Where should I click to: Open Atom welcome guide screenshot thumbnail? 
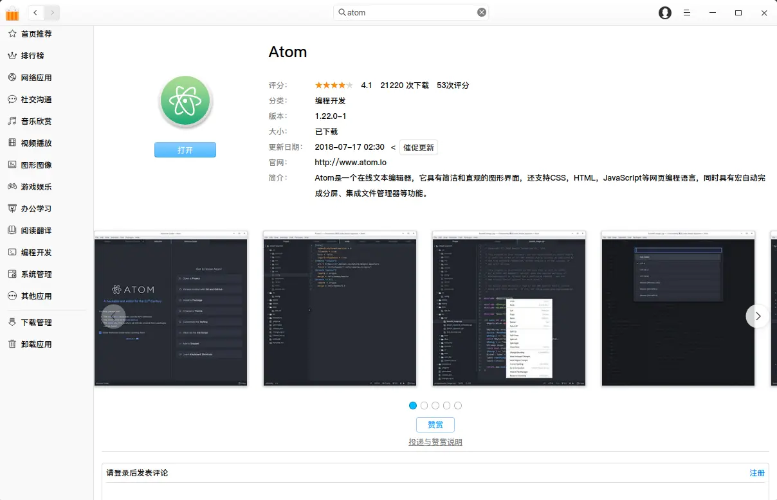170,308
